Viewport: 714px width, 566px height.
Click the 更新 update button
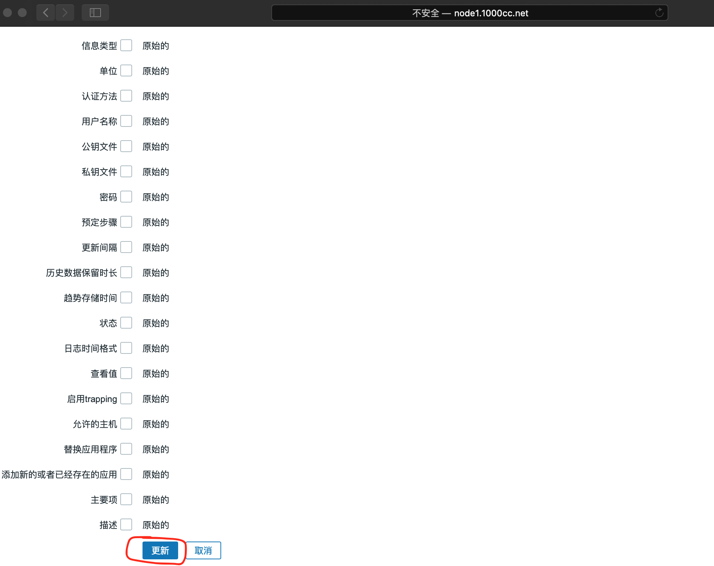click(x=160, y=550)
